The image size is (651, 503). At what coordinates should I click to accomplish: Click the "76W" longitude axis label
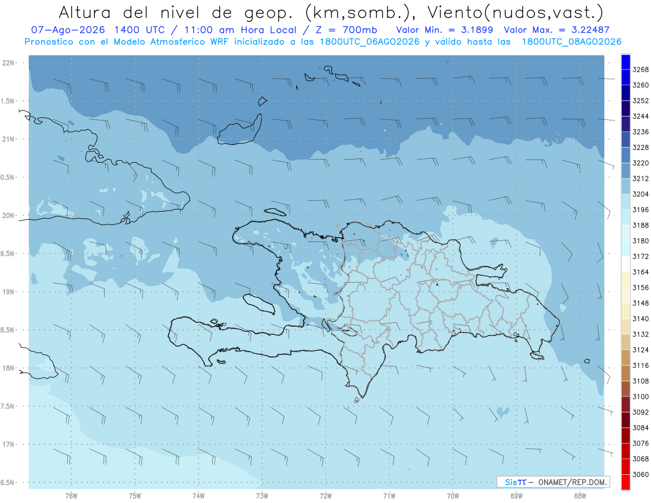(71, 495)
